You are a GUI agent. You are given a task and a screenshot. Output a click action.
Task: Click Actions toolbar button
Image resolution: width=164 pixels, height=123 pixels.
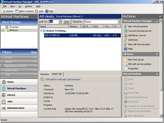pos(8,11)
